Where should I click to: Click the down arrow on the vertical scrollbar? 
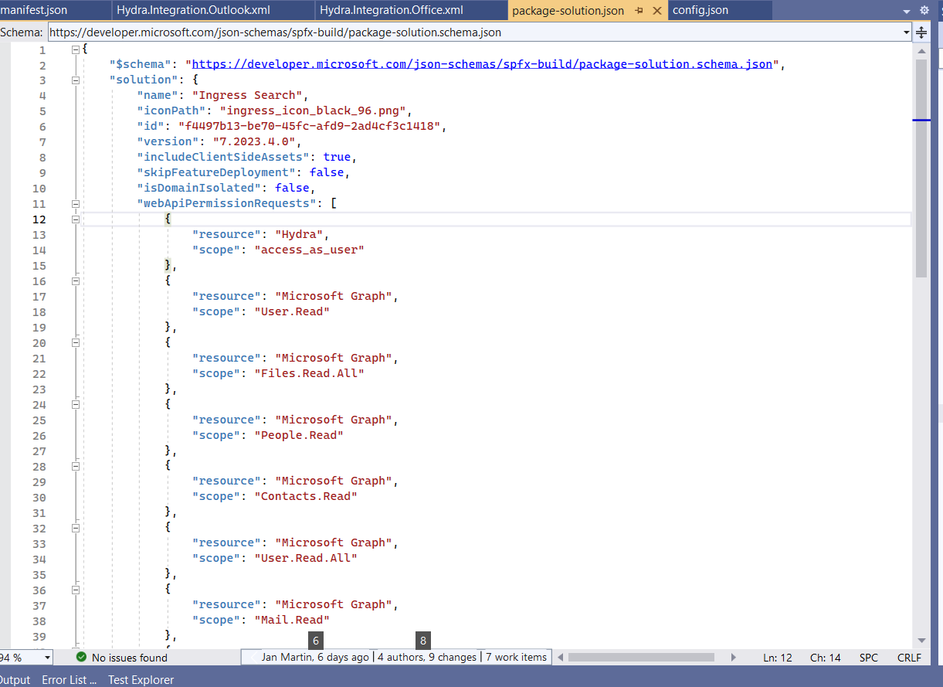tap(922, 641)
